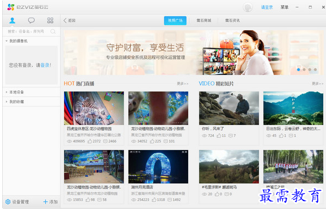Click views eye icon beside 15853

[69, 200]
